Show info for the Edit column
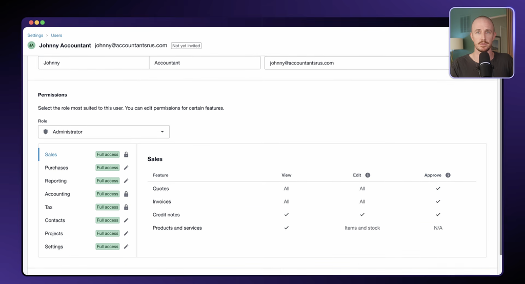 click(368, 175)
